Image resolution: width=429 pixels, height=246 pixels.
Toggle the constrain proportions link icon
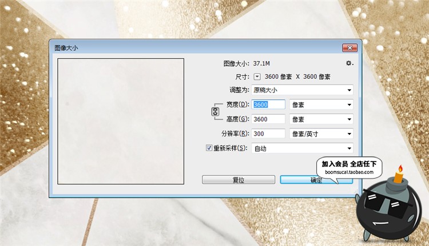tap(215, 112)
